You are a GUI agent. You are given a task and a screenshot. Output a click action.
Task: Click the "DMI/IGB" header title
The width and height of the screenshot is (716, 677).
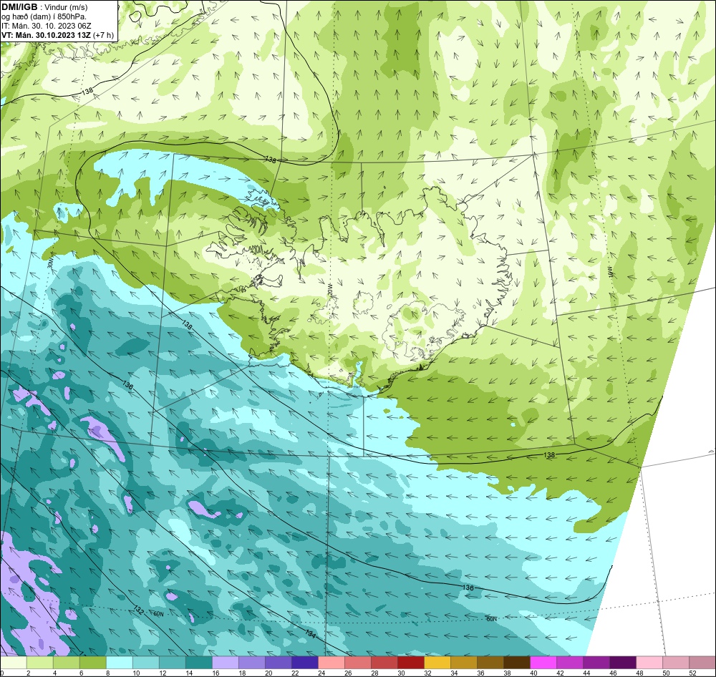tap(19, 7)
